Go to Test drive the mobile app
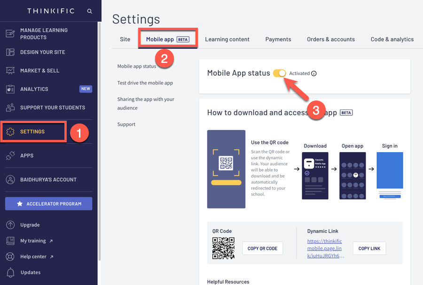This screenshot has height=285, width=423. [x=145, y=83]
